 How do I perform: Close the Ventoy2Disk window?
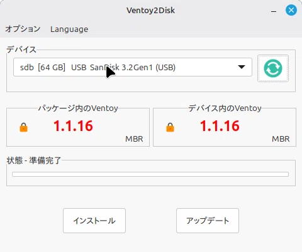pos(291,10)
